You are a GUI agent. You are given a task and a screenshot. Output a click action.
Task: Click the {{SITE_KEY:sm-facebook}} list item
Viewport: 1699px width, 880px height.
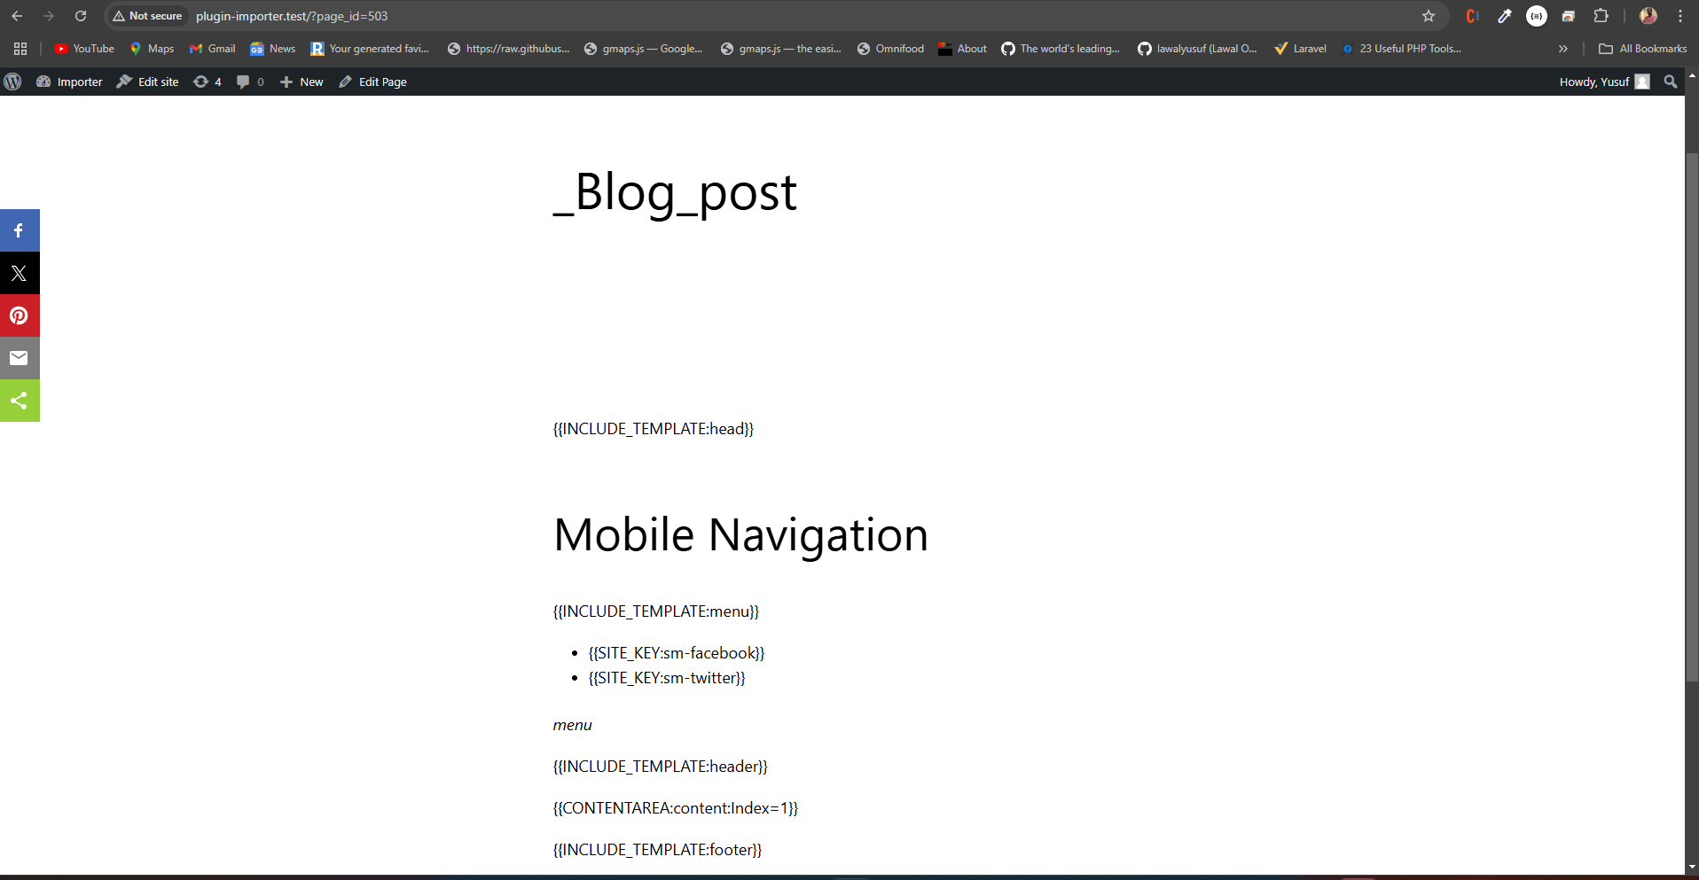677,653
